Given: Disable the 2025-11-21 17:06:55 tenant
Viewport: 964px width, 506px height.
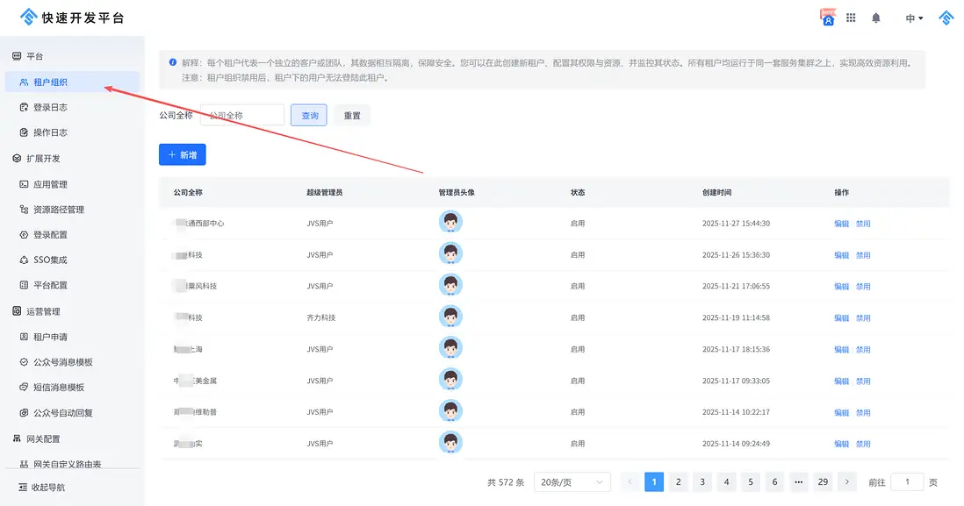Looking at the screenshot, I should 863,287.
